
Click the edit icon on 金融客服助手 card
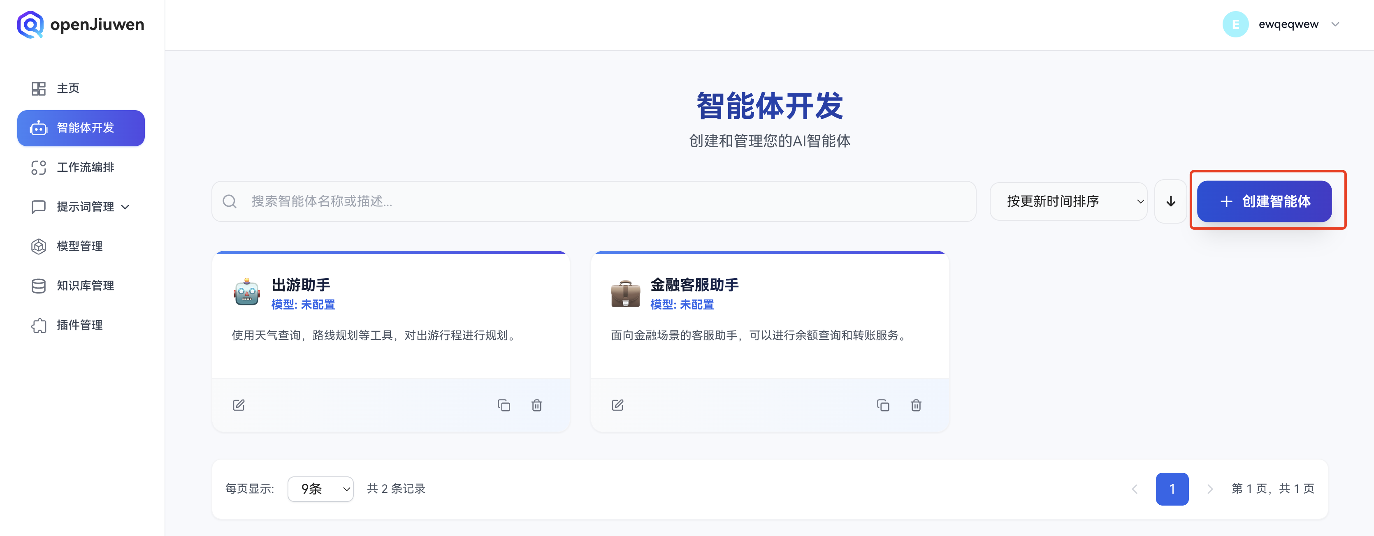(617, 405)
